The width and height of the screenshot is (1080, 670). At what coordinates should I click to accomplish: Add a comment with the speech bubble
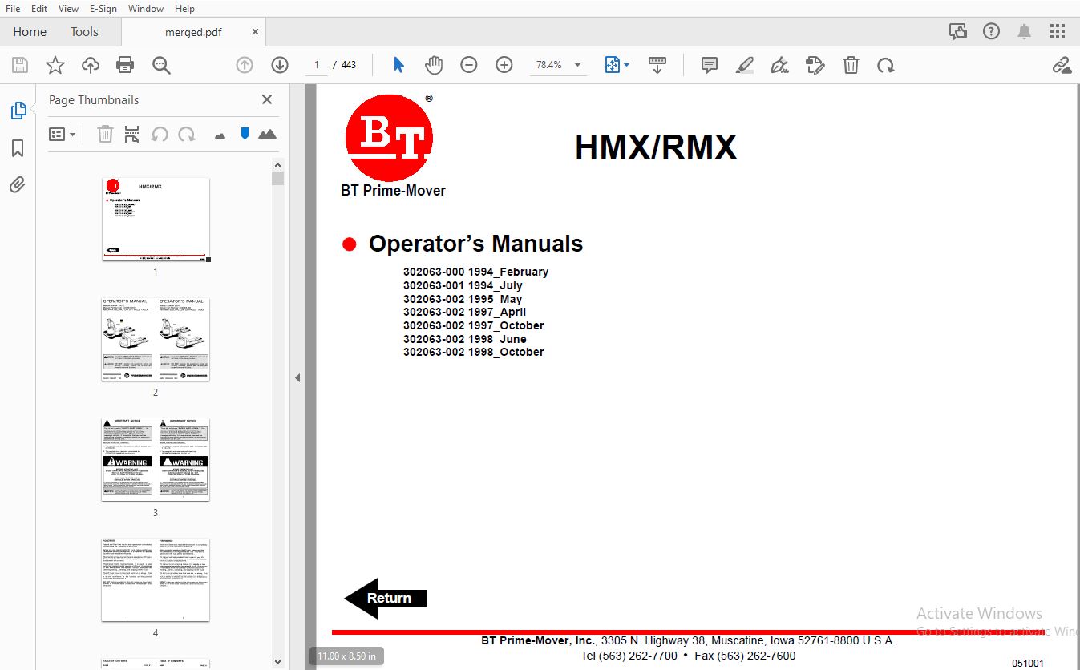710,65
